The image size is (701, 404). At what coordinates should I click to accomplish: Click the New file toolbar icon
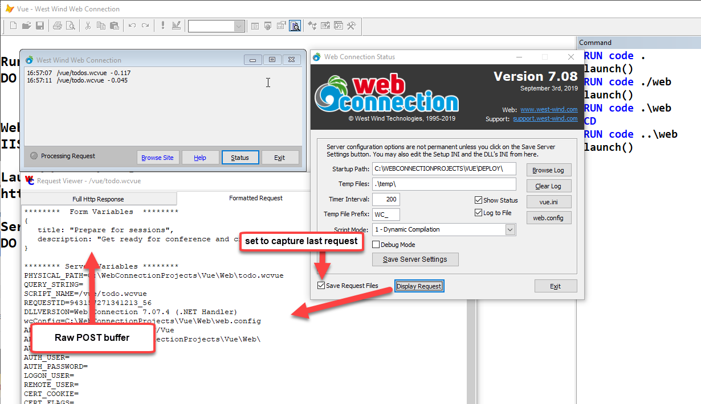click(14, 26)
